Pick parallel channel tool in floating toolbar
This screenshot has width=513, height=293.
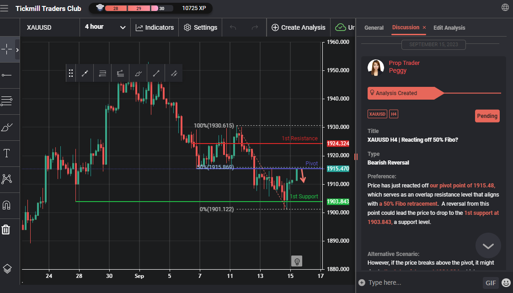point(174,73)
